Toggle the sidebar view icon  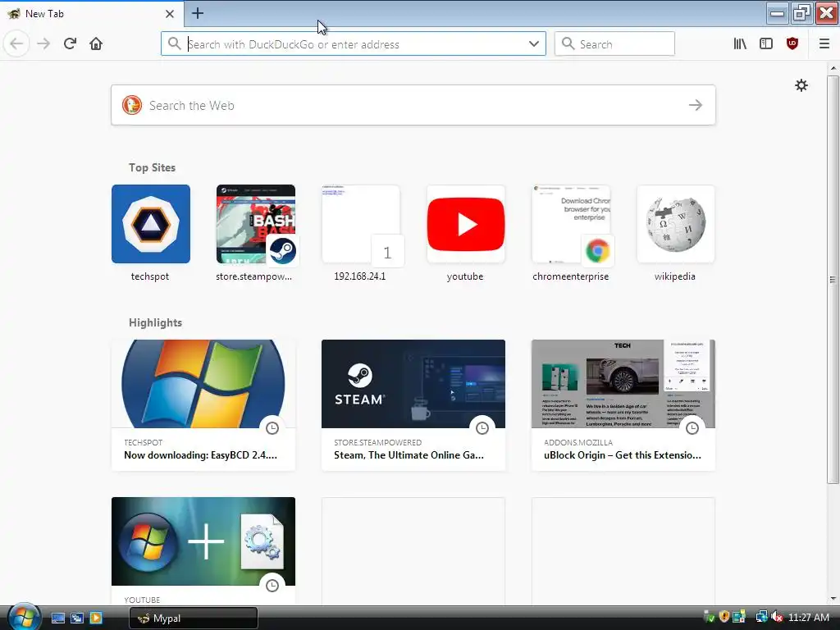[x=766, y=43]
